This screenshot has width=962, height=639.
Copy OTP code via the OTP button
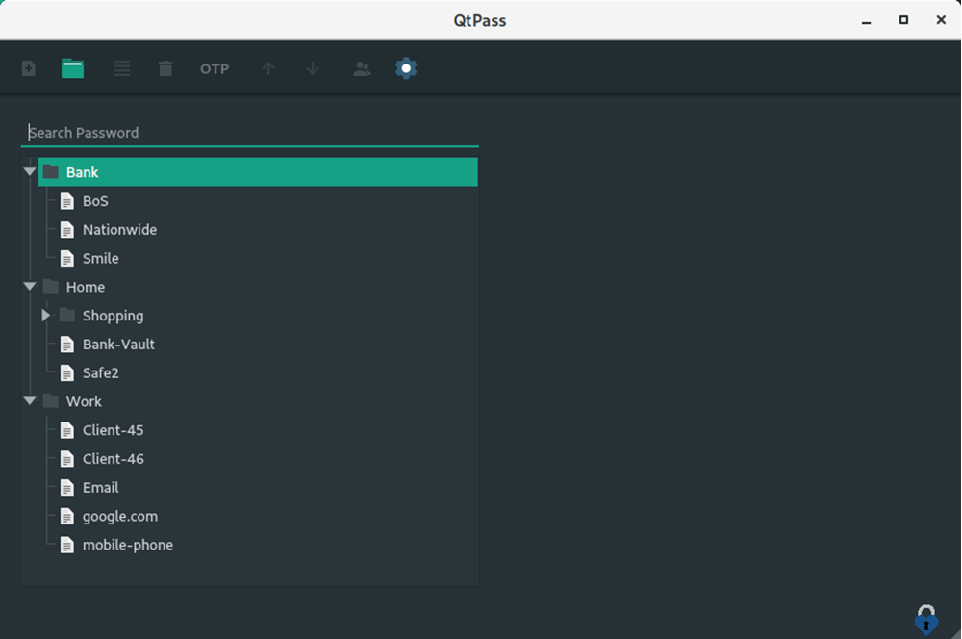[215, 68]
